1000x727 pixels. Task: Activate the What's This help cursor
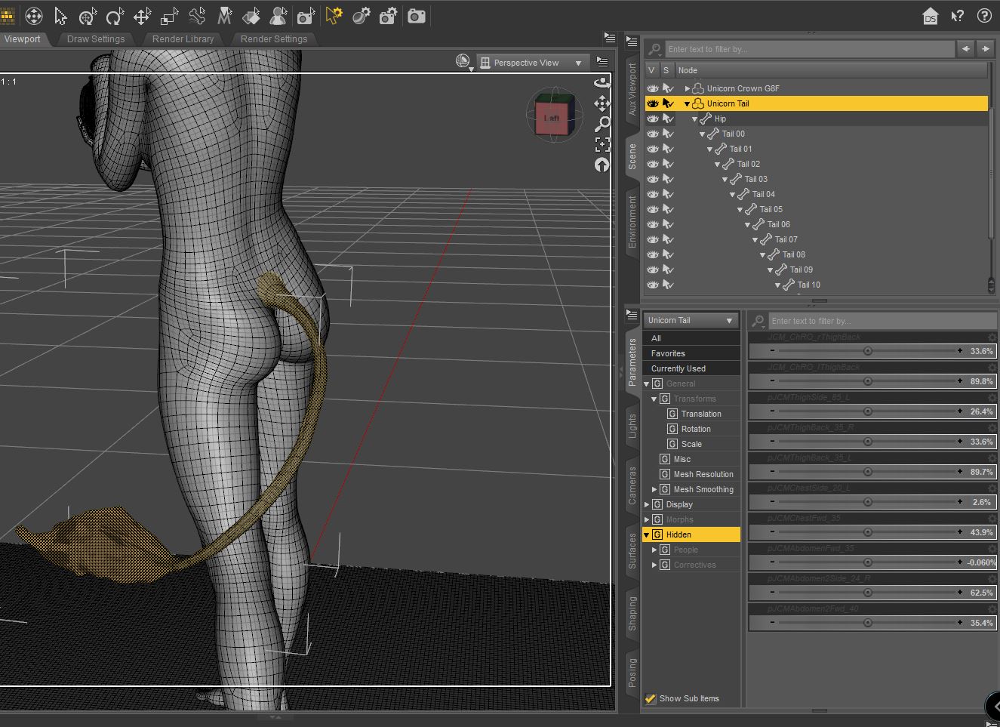pyautogui.click(x=958, y=16)
